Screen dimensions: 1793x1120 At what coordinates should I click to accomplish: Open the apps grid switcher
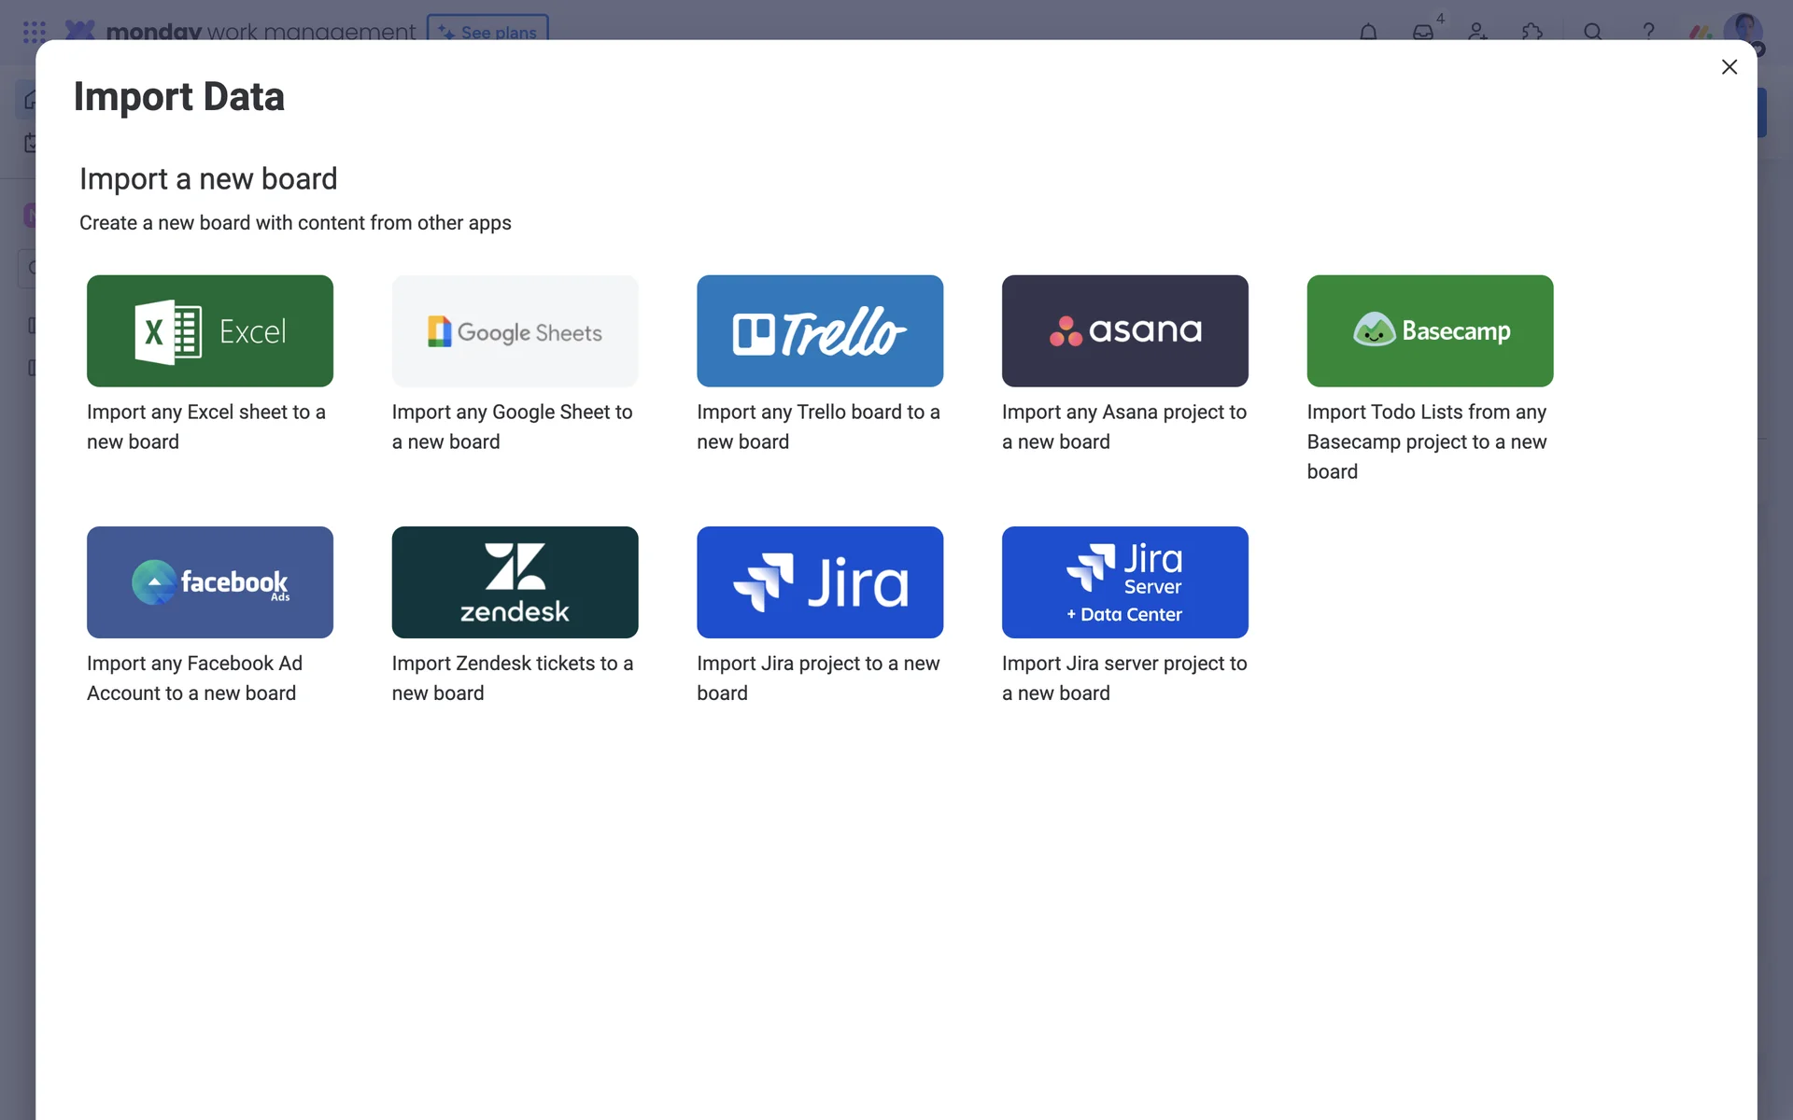click(x=35, y=31)
